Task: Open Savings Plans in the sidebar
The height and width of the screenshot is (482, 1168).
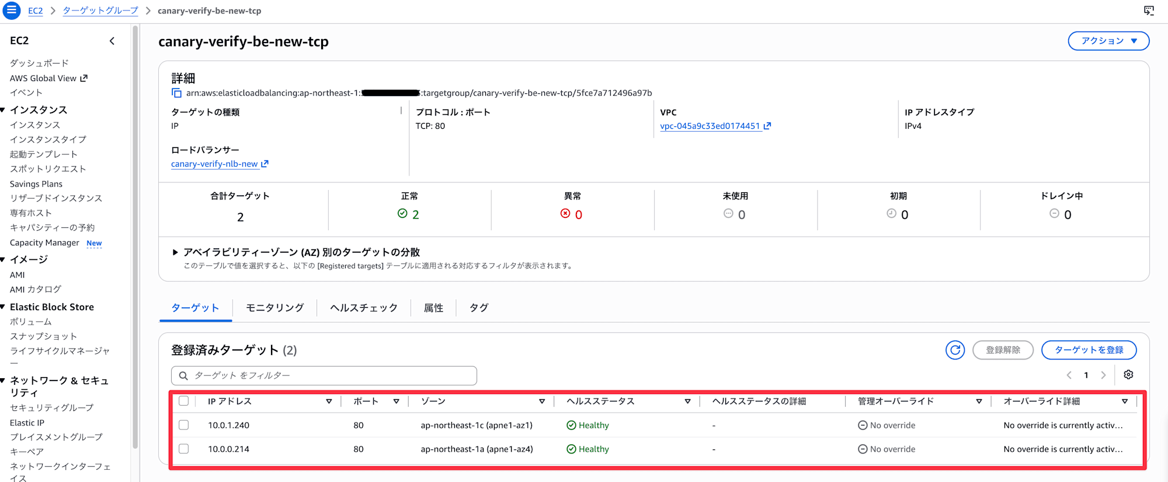Action: click(x=36, y=184)
